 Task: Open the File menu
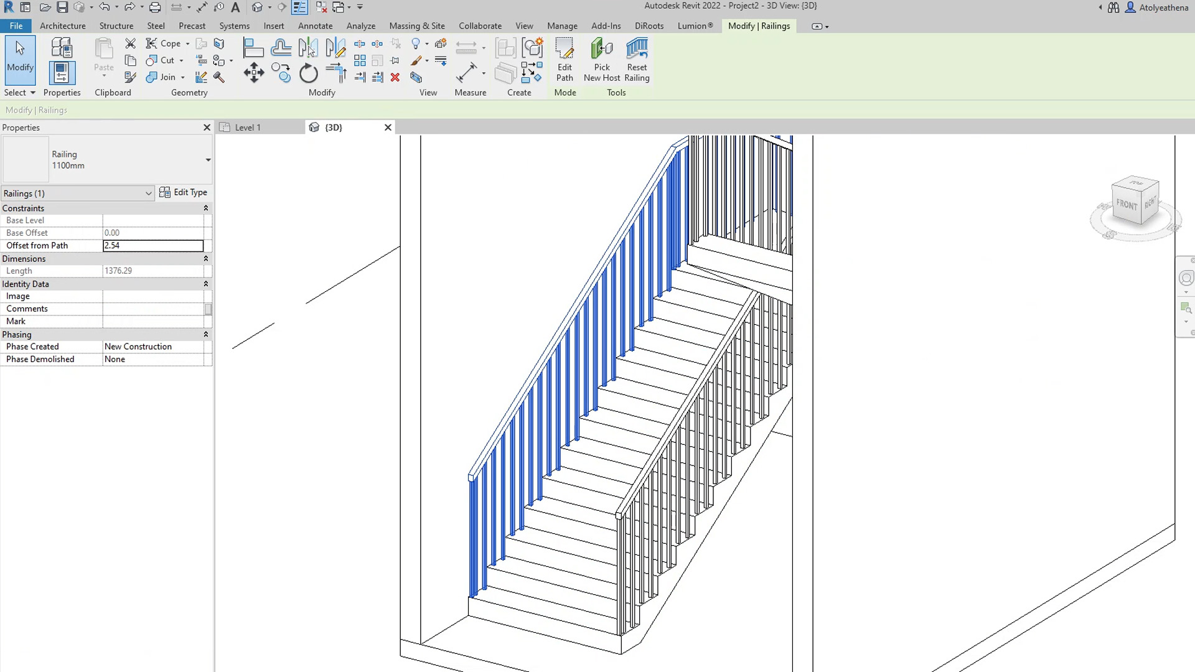[x=16, y=26]
